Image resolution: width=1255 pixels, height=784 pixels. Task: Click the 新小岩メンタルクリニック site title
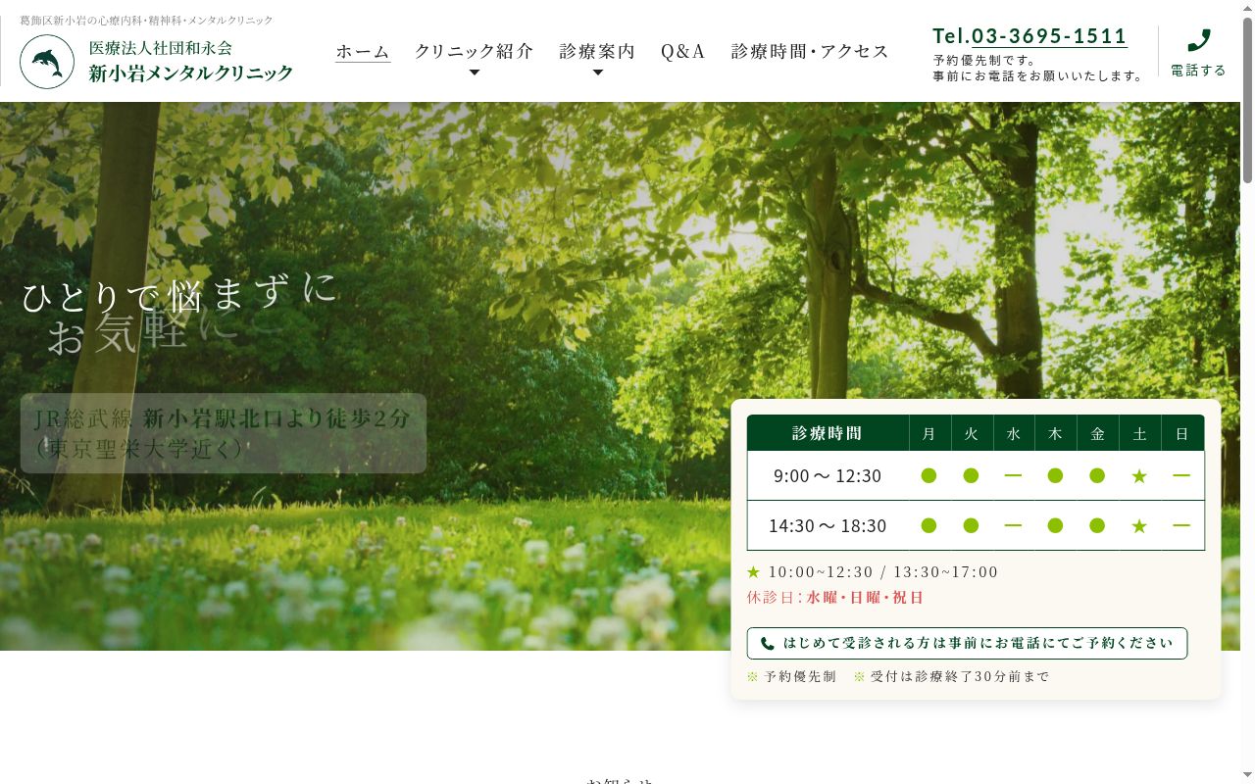(x=191, y=73)
